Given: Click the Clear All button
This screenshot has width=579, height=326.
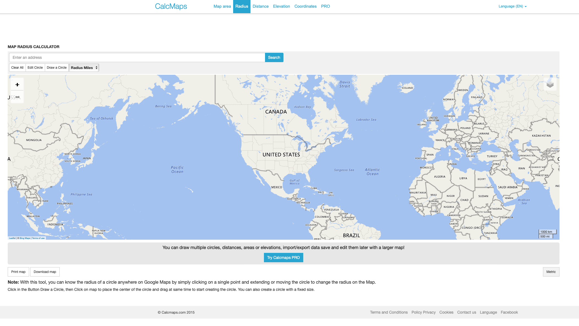Looking at the screenshot, I should [x=17, y=68].
